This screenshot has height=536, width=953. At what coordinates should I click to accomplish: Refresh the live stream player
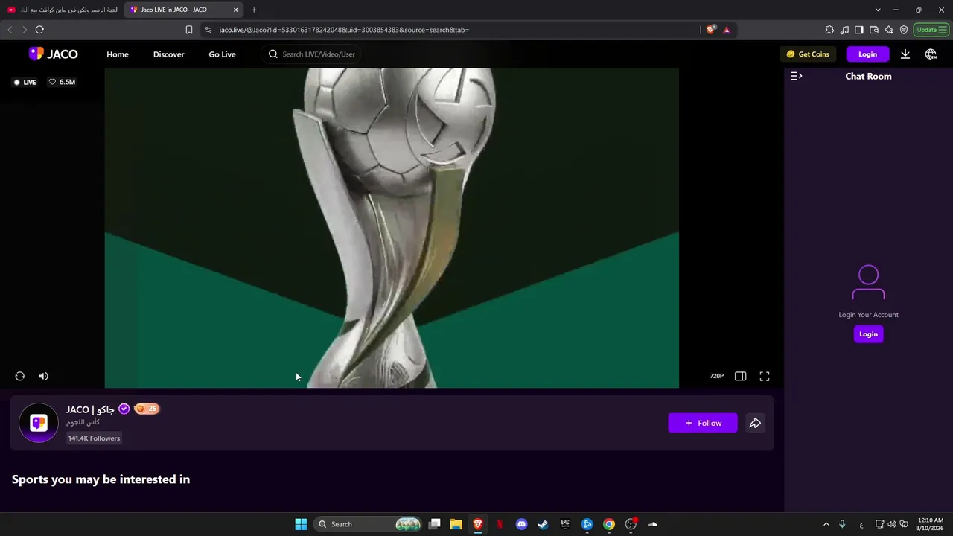(x=20, y=377)
